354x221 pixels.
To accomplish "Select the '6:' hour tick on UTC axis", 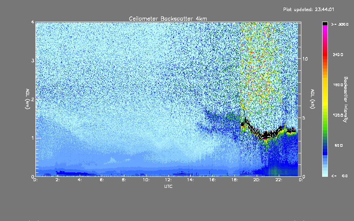I will (102, 180).
